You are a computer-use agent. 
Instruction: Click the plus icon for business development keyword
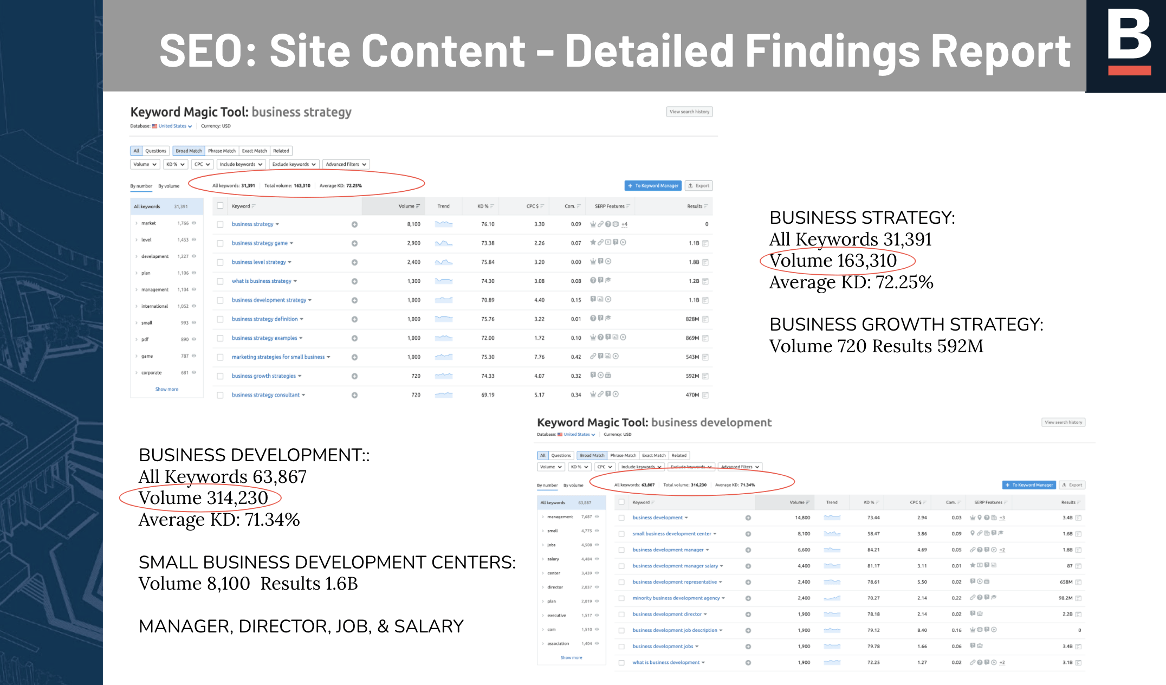[748, 518]
